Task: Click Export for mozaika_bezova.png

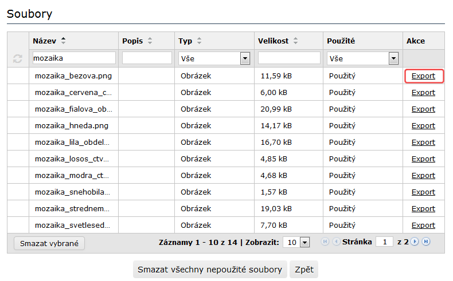Action: click(423, 76)
